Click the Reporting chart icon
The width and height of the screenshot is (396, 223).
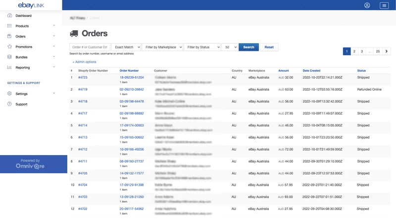(9, 67)
